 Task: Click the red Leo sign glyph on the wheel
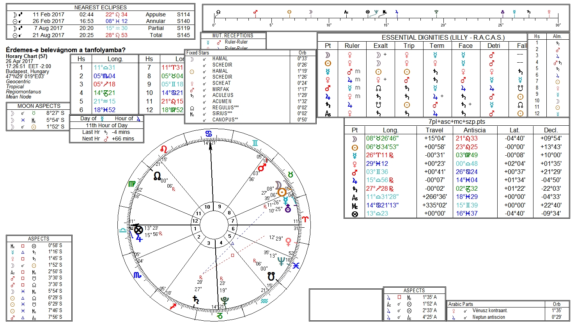click(164, 149)
